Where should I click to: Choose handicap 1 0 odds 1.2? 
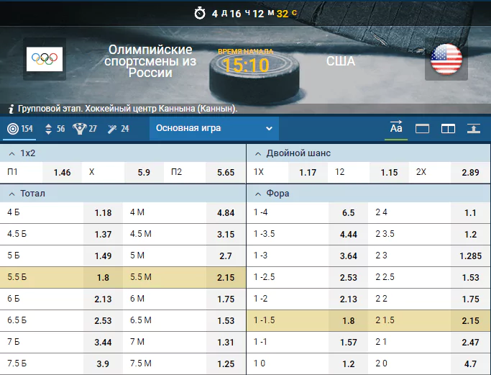pyautogui.click(x=348, y=364)
